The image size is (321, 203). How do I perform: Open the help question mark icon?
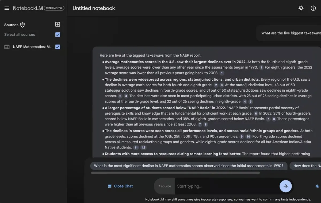(x=313, y=8)
